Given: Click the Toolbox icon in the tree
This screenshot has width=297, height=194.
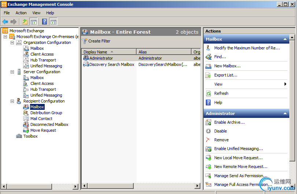Looking at the screenshot, I should tap(19, 136).
